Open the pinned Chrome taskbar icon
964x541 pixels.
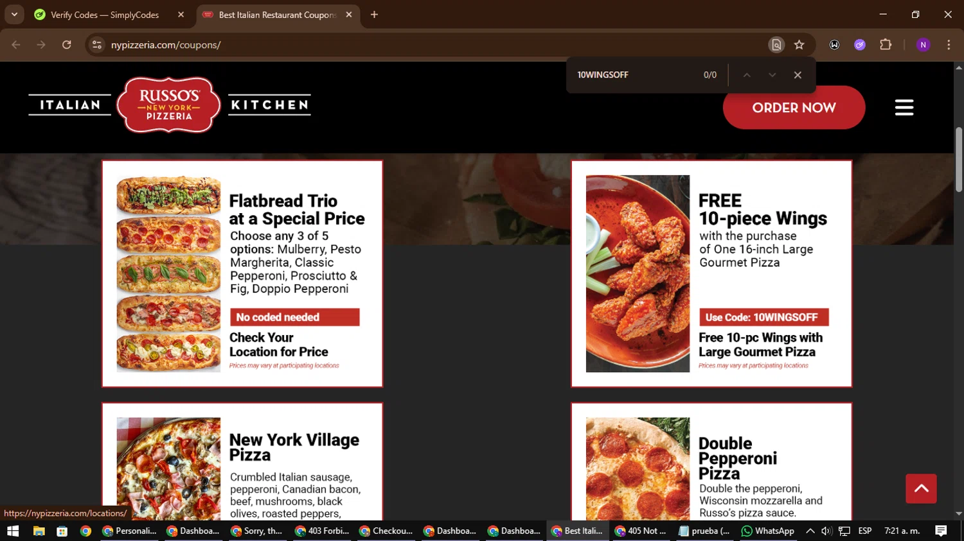85,531
